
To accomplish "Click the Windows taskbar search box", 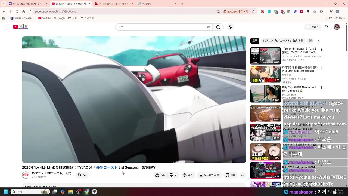I will (x=30, y=192).
